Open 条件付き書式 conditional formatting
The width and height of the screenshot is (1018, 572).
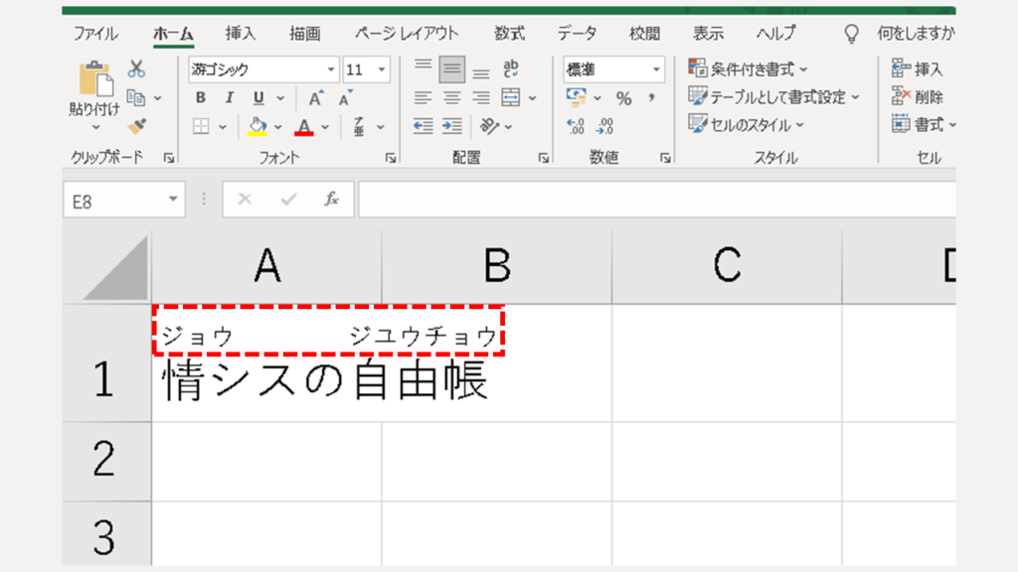click(x=748, y=70)
